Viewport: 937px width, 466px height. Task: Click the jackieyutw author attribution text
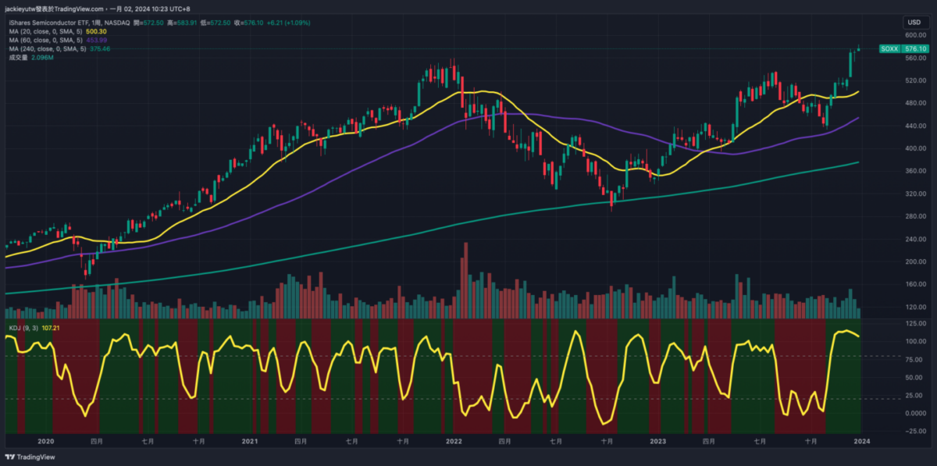58,9
